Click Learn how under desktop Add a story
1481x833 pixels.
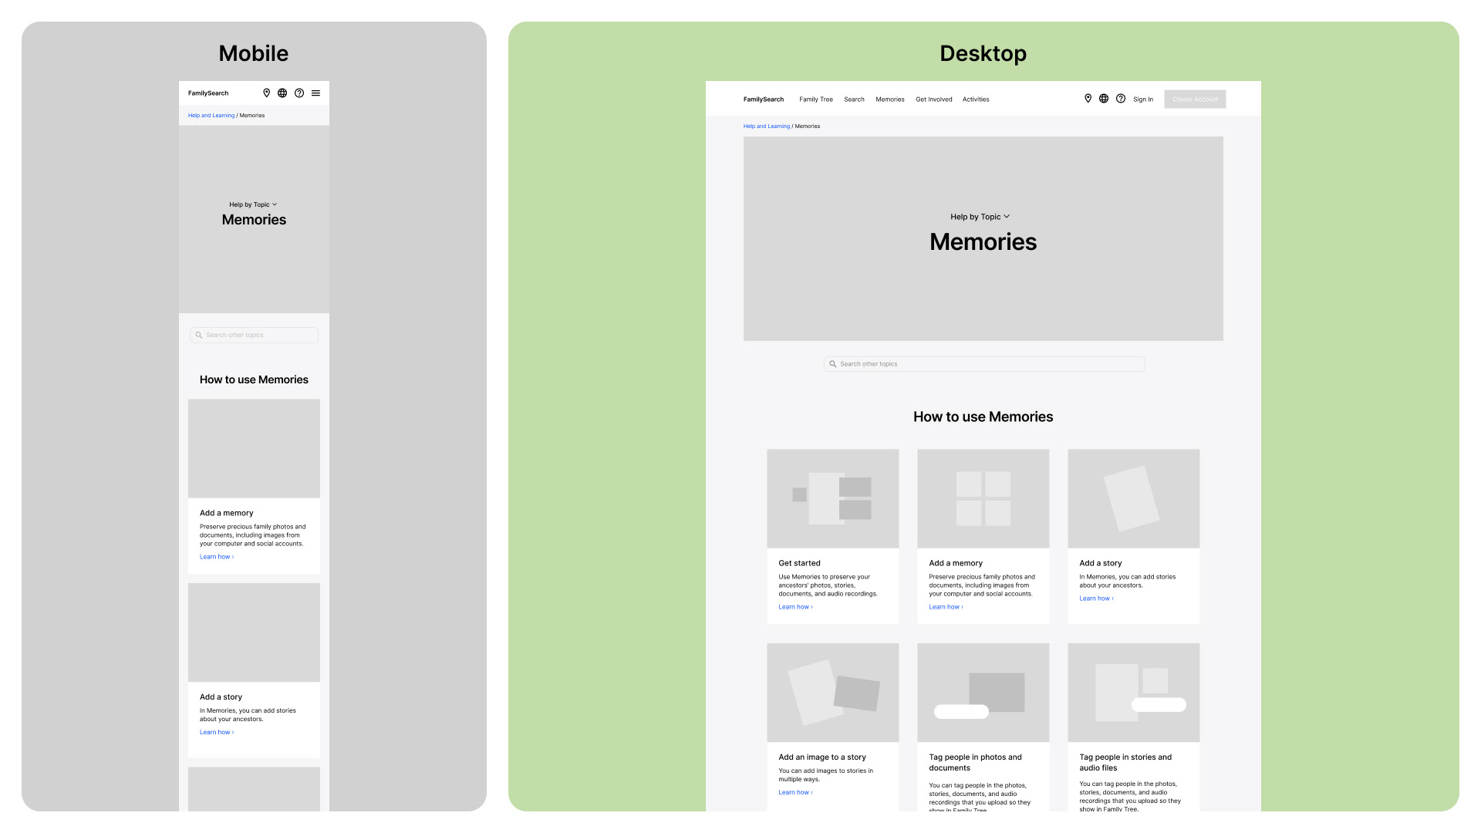[x=1096, y=599]
